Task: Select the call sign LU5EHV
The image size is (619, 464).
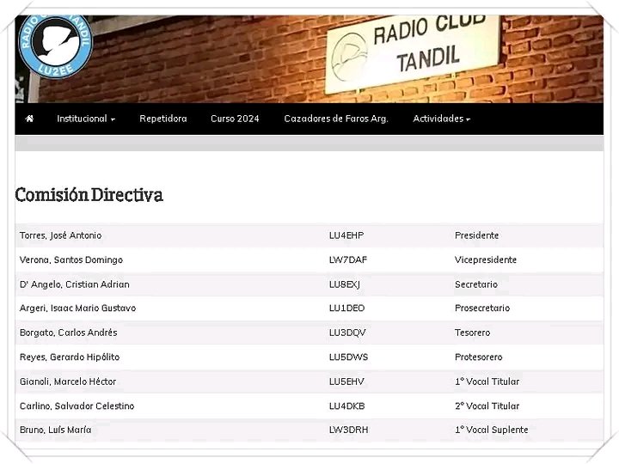Action: [x=346, y=382]
